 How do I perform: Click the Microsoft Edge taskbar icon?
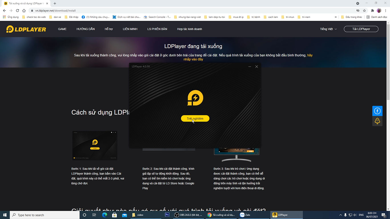(x=104, y=215)
